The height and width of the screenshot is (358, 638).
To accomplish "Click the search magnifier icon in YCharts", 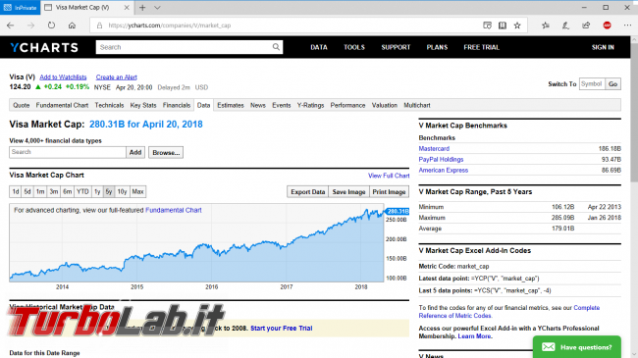I will (276, 47).
